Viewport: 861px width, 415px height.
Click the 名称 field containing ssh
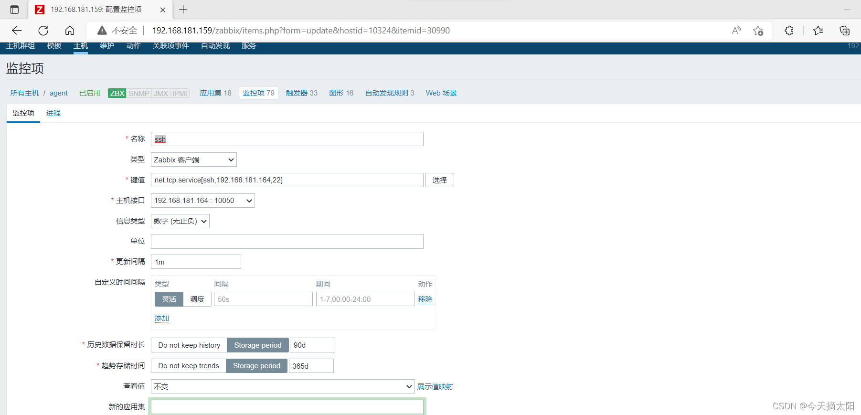pos(287,139)
